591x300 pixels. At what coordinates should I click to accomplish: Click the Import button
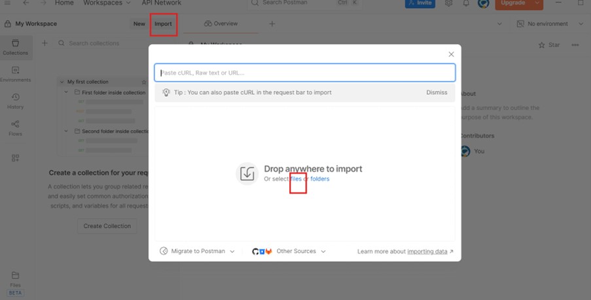(x=163, y=24)
